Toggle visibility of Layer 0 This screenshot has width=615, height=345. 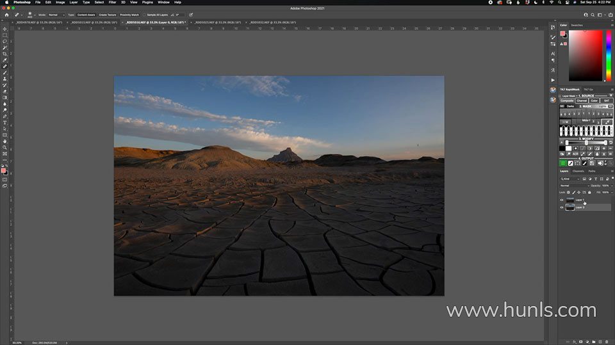pos(562,207)
